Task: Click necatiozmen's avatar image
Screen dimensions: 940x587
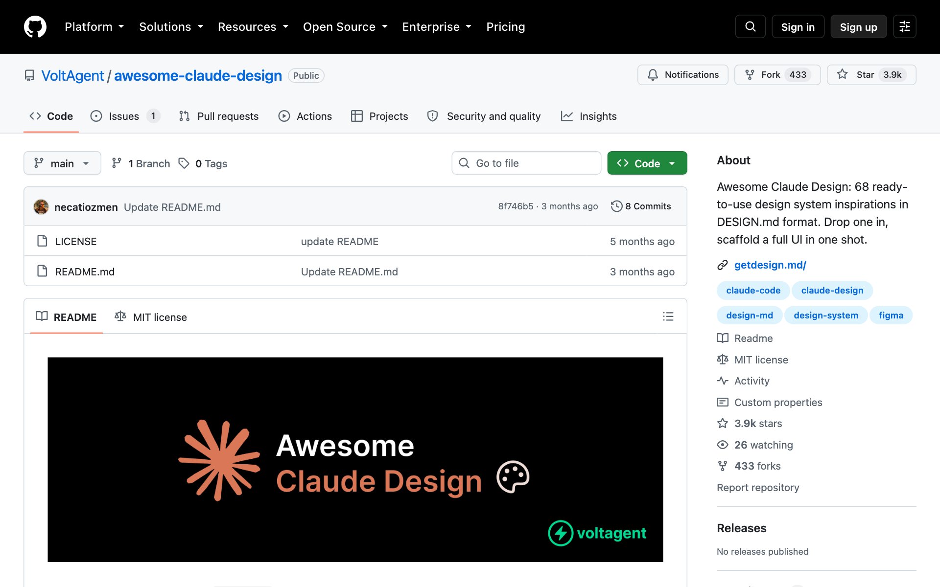Action: tap(41, 206)
